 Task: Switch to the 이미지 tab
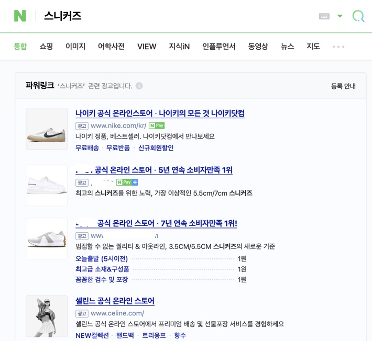coord(75,46)
